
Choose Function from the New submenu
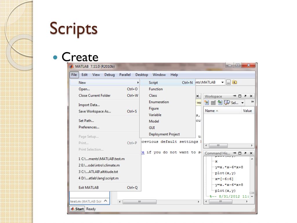(x=168, y=89)
